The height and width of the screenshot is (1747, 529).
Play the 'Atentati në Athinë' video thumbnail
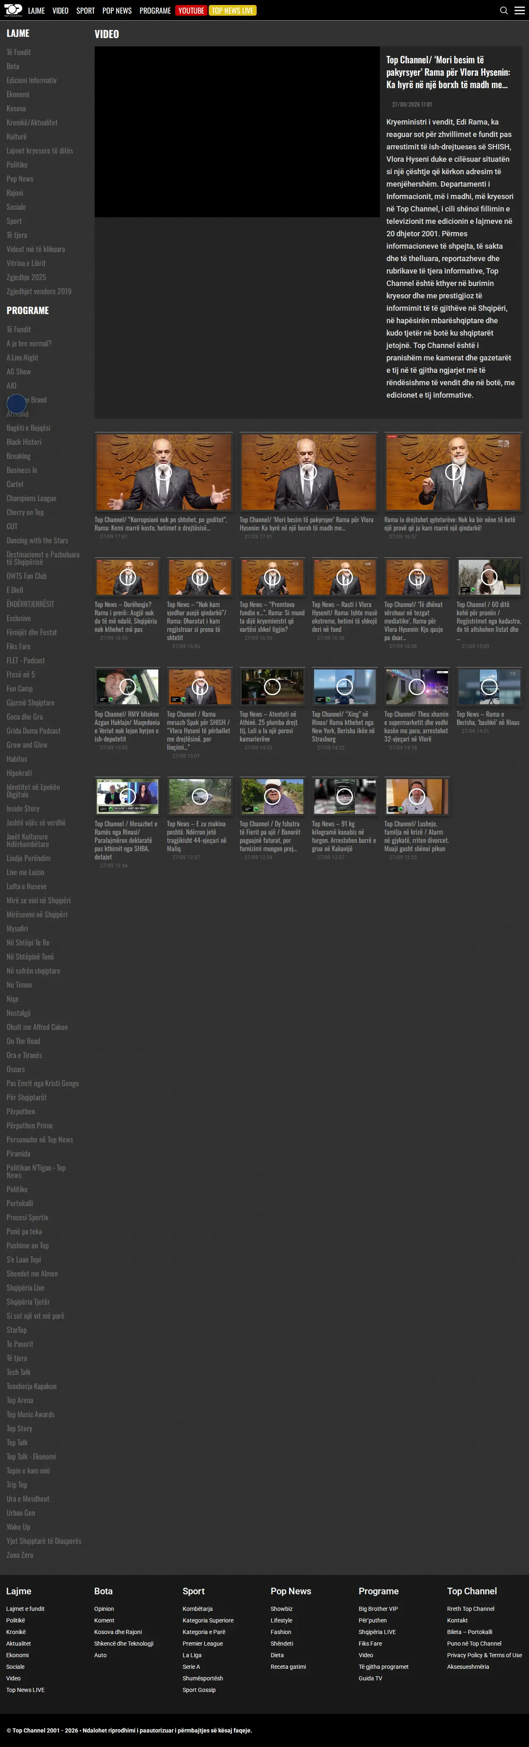coord(272,686)
